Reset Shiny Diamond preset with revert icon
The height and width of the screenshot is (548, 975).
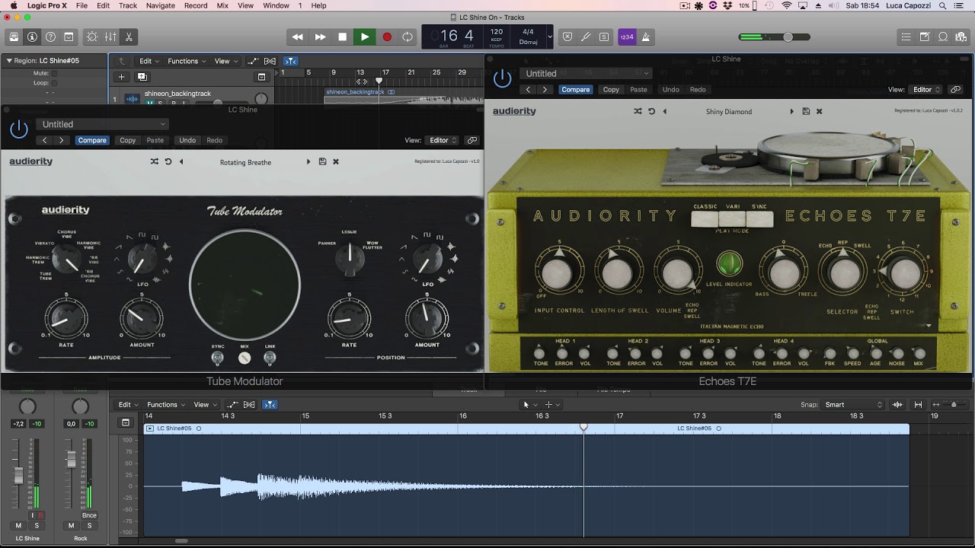651,111
